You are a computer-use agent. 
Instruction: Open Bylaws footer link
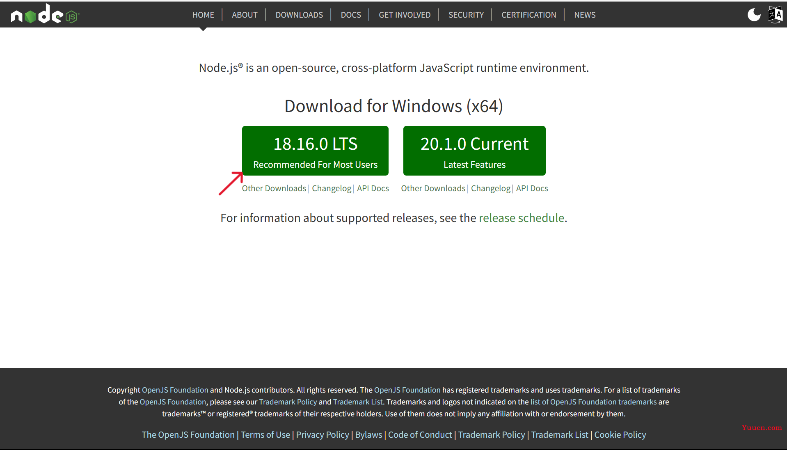368,435
